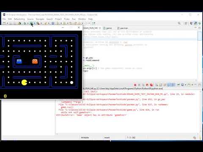The height and width of the screenshot is (152, 203).
Task: Click the RUN_ME.py line 19 traceback link
Action: click(x=139, y=94)
